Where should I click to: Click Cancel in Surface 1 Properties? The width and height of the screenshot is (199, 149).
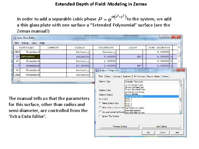coord(163,132)
